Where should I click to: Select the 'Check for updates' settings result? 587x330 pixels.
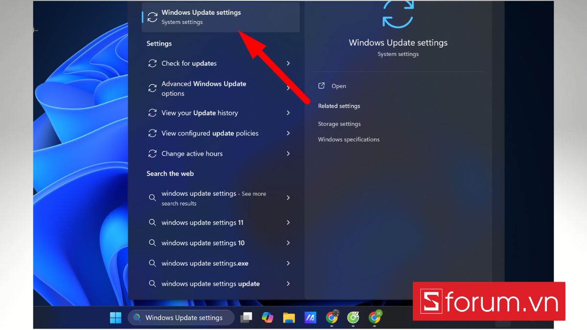(221, 64)
